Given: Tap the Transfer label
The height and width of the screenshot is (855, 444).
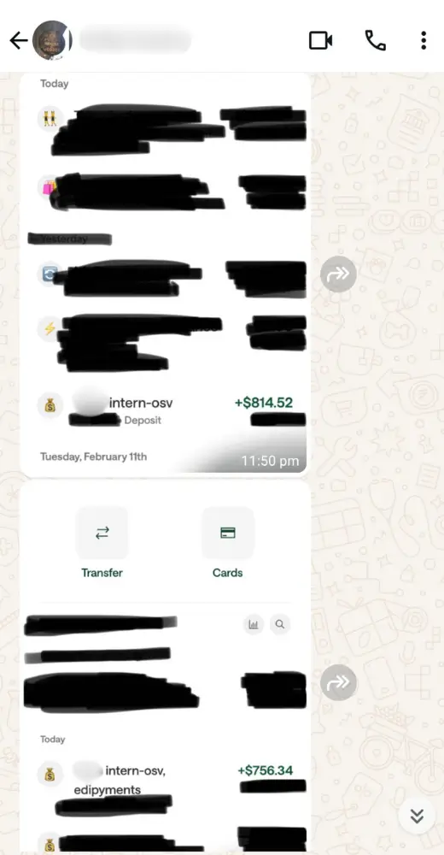Looking at the screenshot, I should pos(102,573).
